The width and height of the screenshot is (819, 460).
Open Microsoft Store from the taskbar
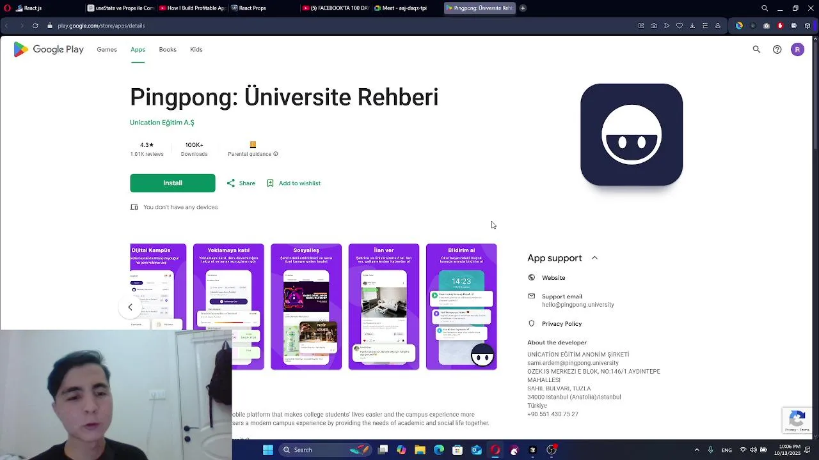click(457, 450)
